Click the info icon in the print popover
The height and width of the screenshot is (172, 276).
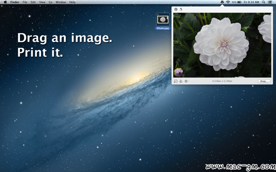coord(175,9)
